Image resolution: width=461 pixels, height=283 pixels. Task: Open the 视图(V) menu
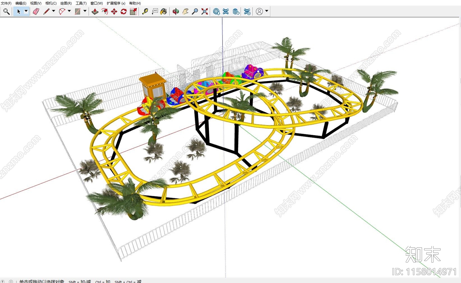coord(36,3)
